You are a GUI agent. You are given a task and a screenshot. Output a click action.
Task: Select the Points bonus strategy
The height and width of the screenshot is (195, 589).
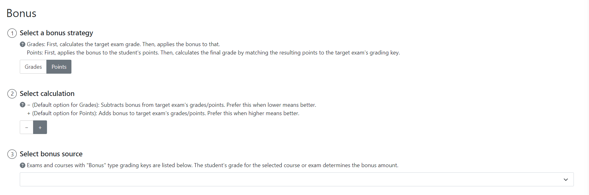tap(59, 67)
